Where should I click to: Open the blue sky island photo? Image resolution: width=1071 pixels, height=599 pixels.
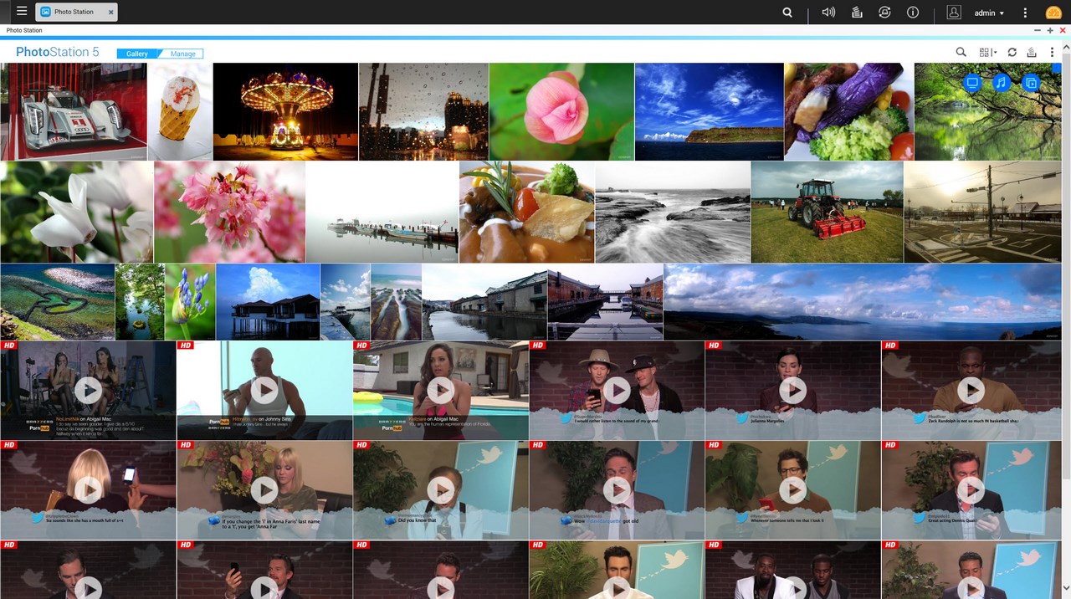coord(710,112)
